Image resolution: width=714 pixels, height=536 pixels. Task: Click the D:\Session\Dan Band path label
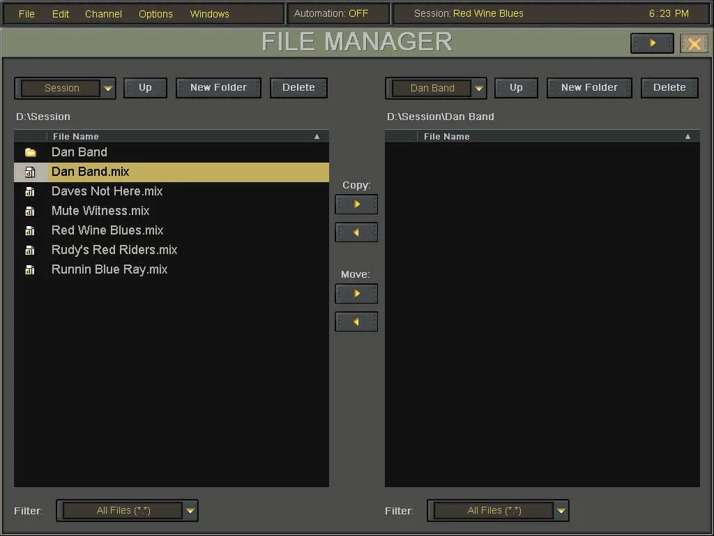441,117
